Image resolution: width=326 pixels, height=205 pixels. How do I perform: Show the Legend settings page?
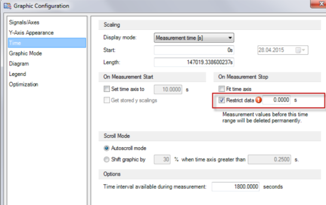click(x=17, y=74)
